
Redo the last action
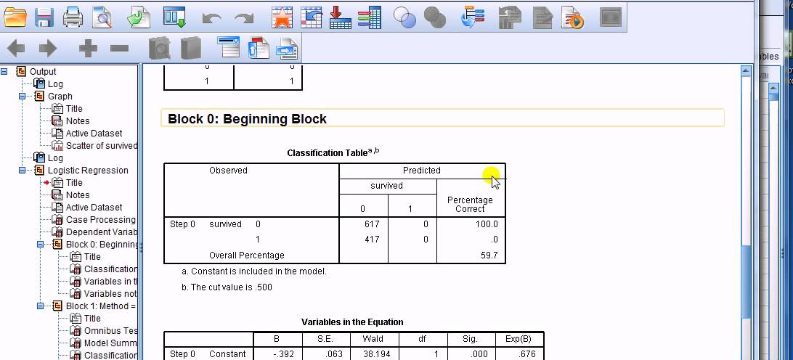(244, 19)
